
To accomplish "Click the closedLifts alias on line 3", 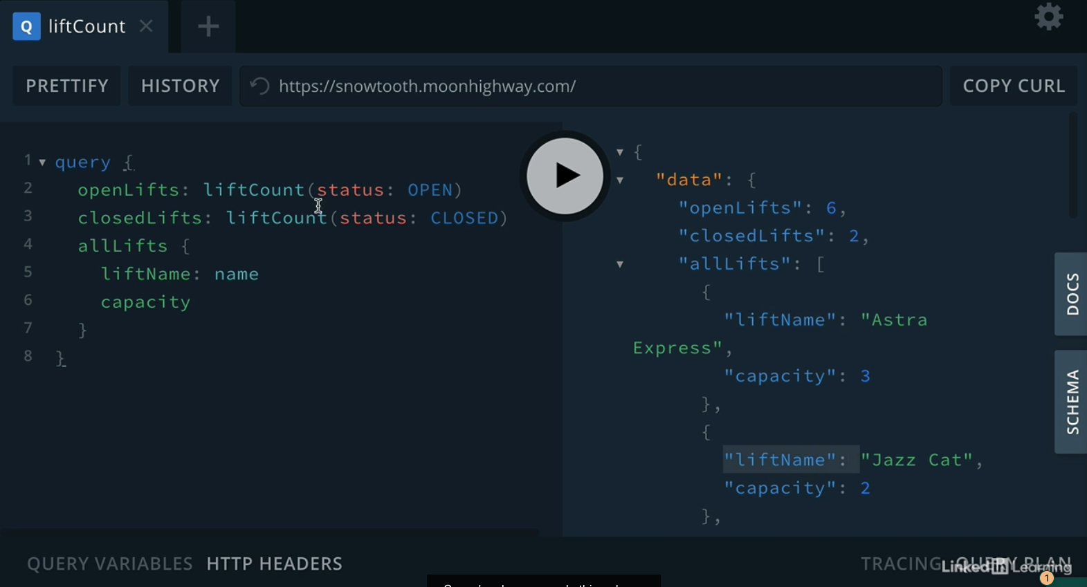I will tap(140, 218).
